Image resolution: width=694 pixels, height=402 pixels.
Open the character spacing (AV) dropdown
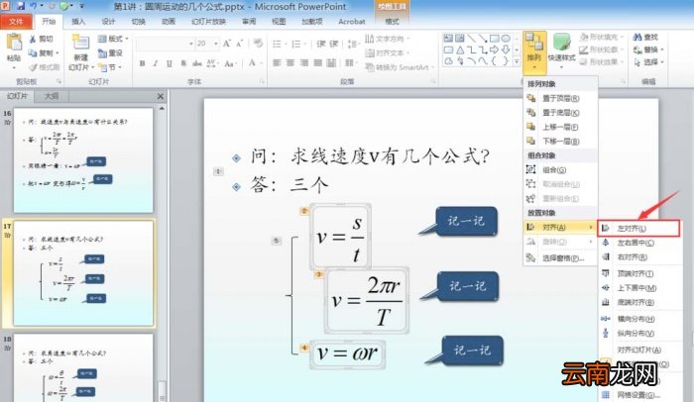point(211,63)
